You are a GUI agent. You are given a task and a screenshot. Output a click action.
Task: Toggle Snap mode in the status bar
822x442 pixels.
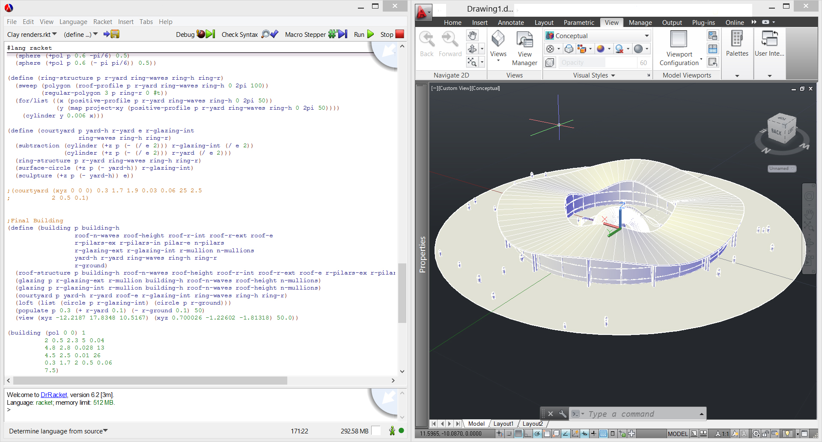[x=509, y=433]
